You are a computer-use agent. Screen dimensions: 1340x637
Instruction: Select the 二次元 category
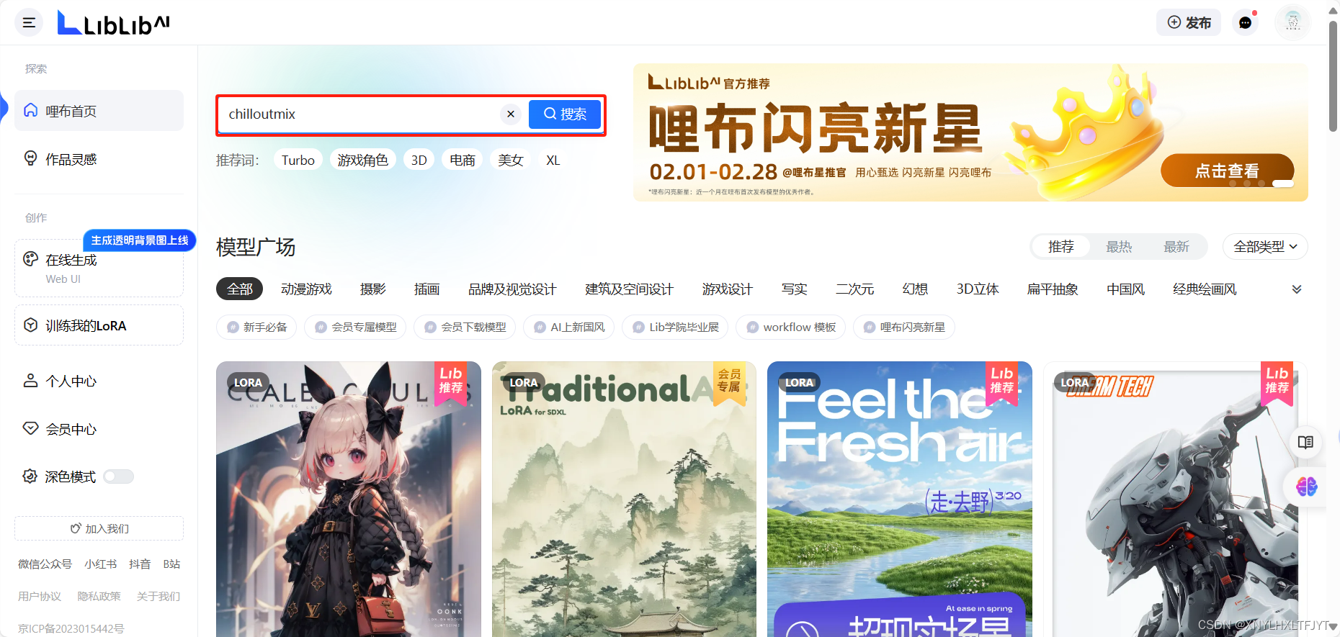pos(855,289)
